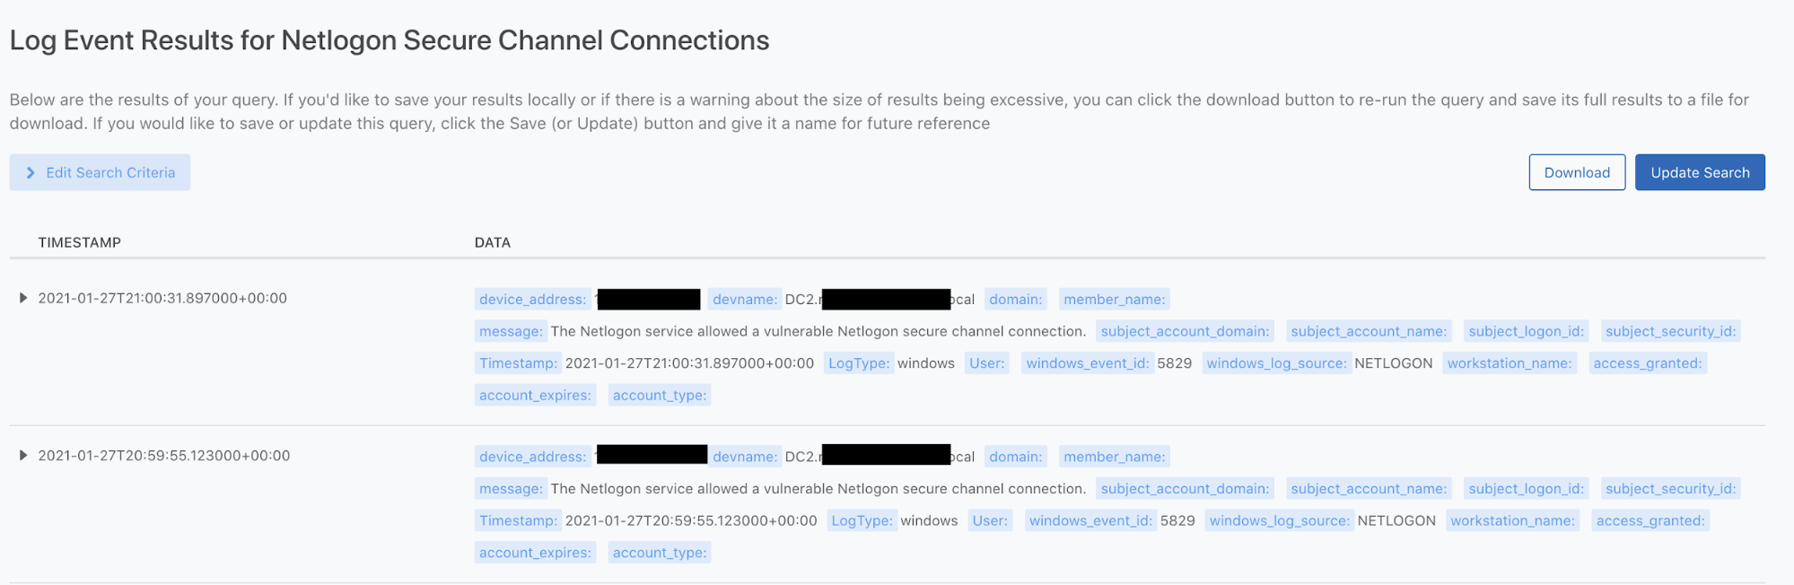Screen dimensions: 1794x585
Task: Click the Download button
Action: [x=1577, y=172]
